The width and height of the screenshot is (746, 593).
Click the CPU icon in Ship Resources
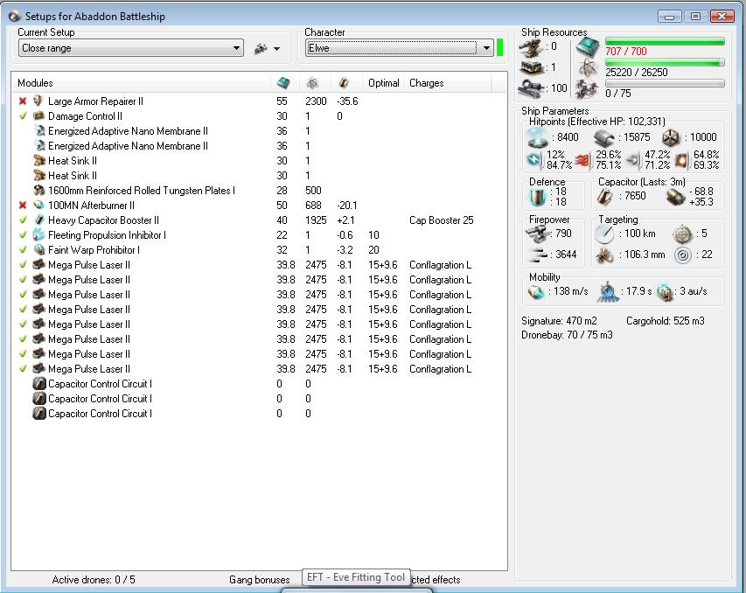coord(588,47)
